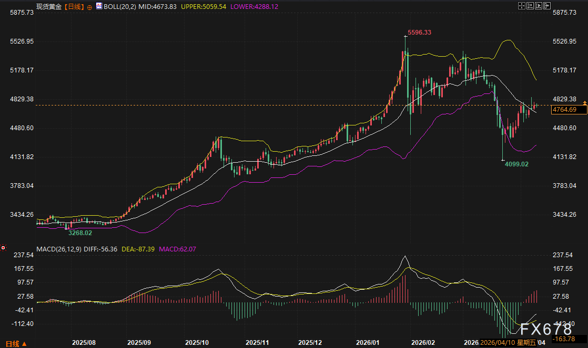
Task: Open the 【日线】 period dropdown in header
Action: 73,6
